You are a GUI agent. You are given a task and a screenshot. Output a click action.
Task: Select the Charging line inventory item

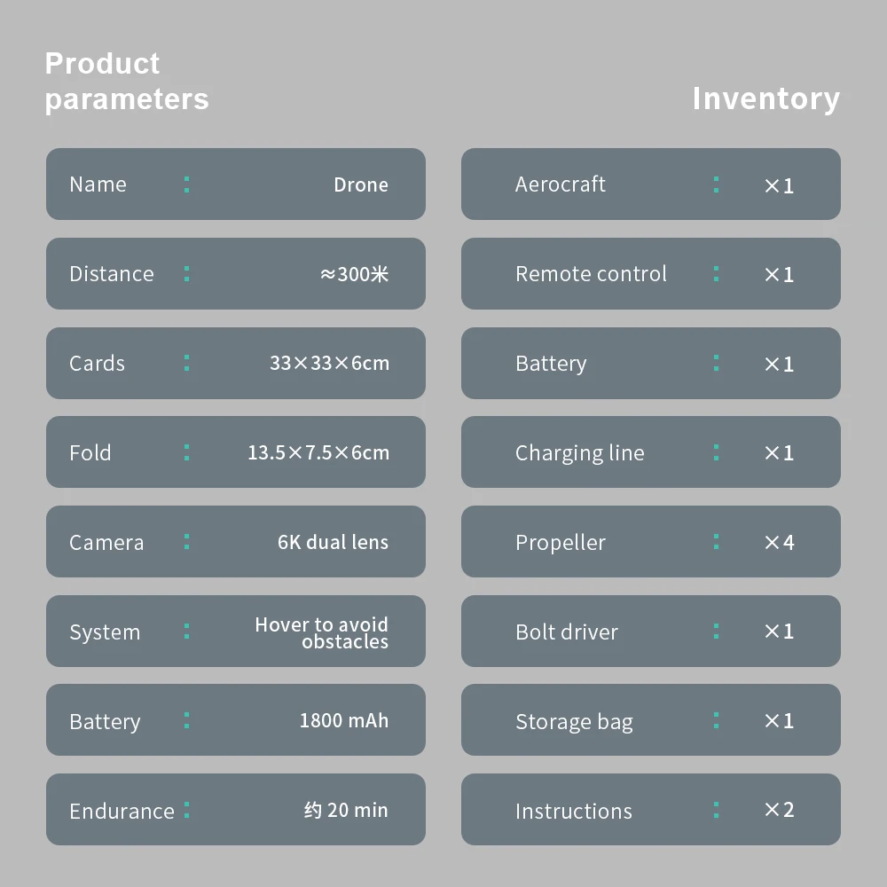tap(650, 452)
